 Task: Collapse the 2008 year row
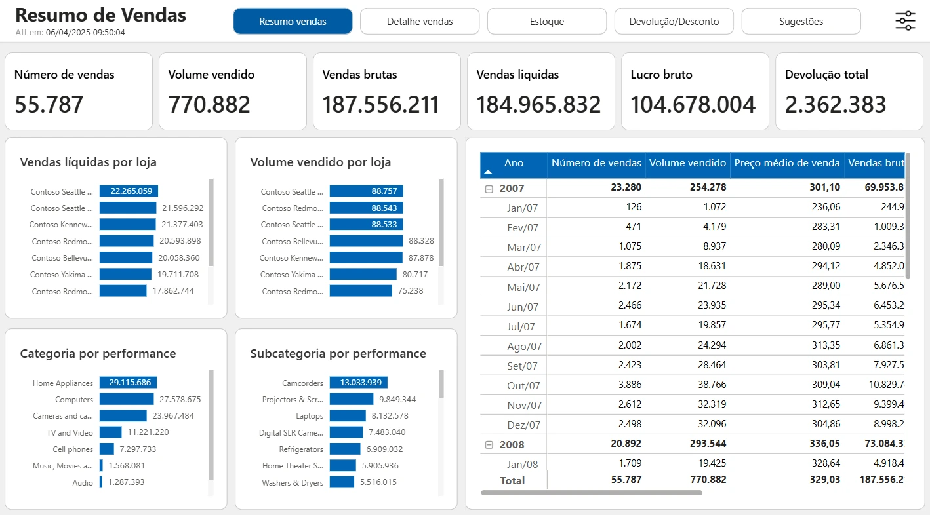(x=489, y=445)
